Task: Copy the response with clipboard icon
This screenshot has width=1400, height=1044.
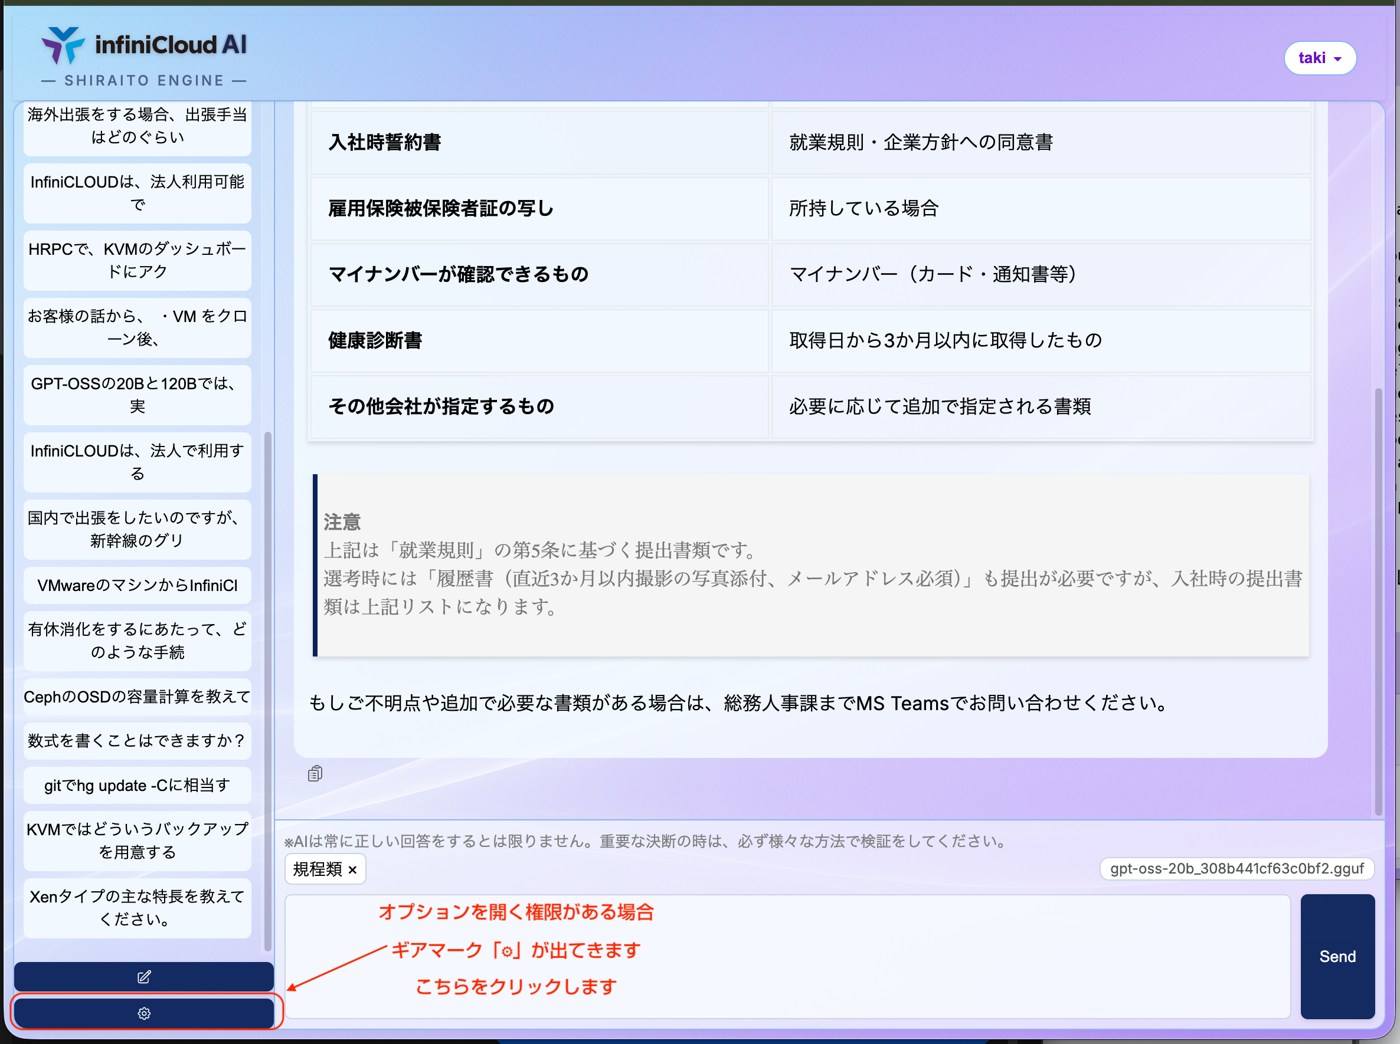Action: (x=315, y=773)
